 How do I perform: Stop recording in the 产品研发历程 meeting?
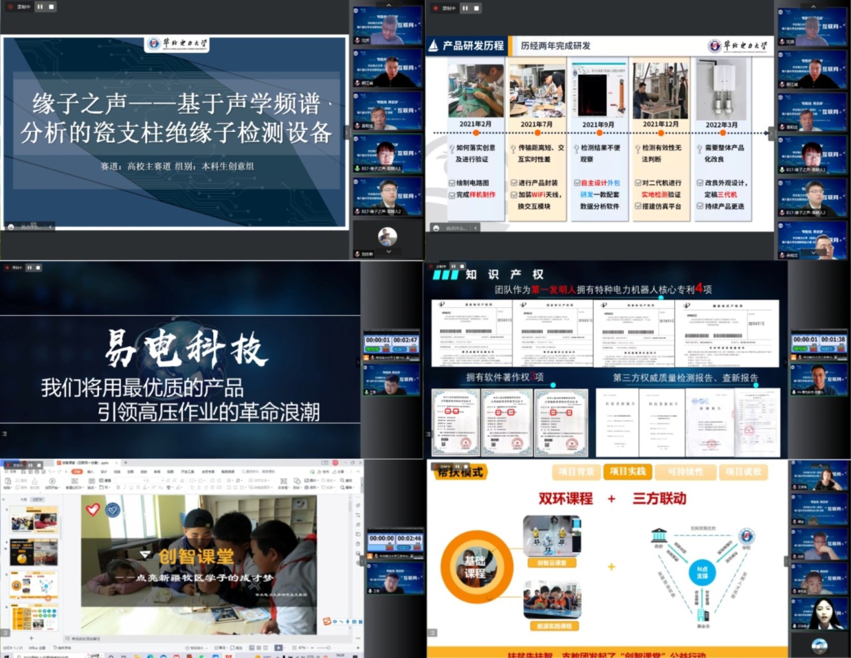pos(476,8)
